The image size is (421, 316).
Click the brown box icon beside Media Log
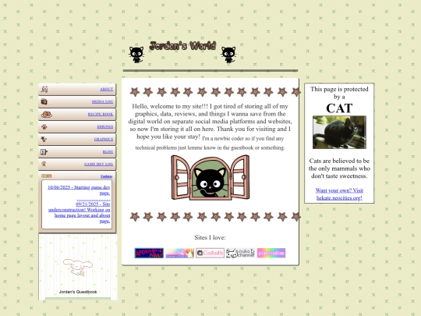click(x=44, y=101)
